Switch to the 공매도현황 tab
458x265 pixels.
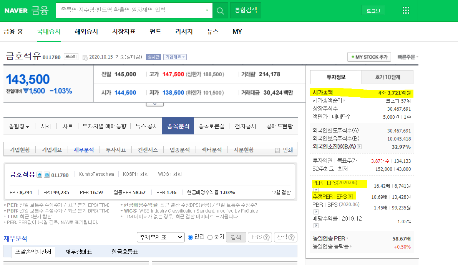[x=280, y=126]
